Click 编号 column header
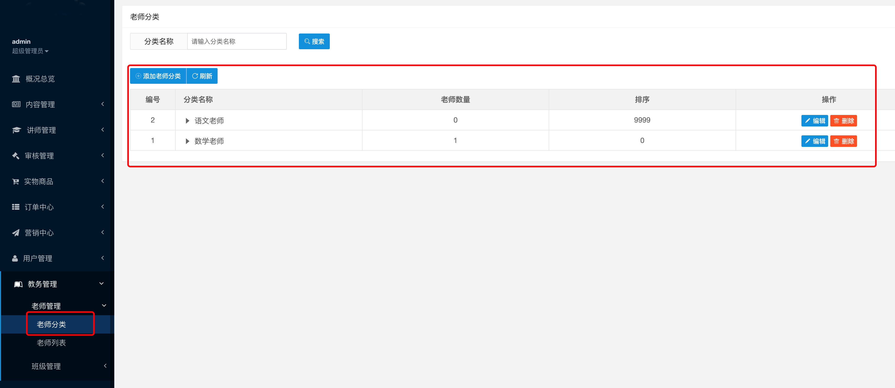The width and height of the screenshot is (895, 388). point(153,99)
